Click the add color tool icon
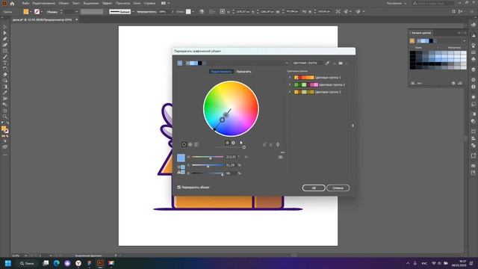478x269 pixels. 264,145
